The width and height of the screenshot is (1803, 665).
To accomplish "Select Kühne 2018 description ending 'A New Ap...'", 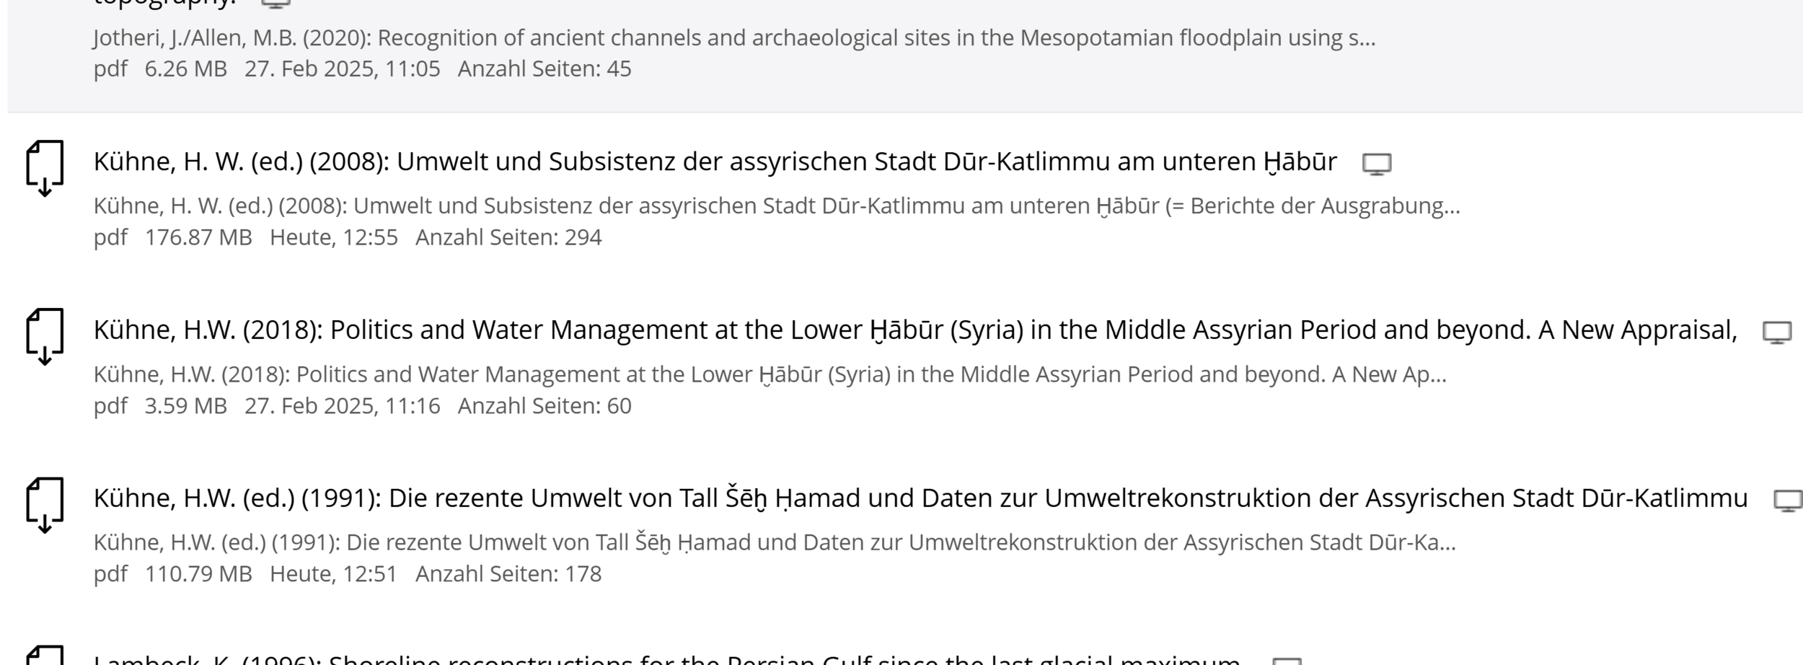I will (x=770, y=374).
